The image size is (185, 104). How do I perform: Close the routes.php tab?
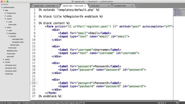click(109, 6)
